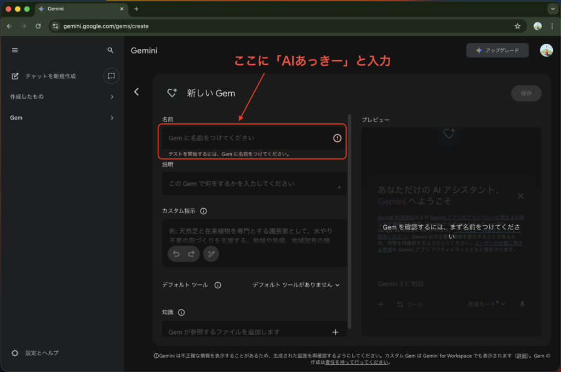This screenshot has width=561, height=372.
Task: Expand the Gem section in sidebar
Action: pos(112,118)
